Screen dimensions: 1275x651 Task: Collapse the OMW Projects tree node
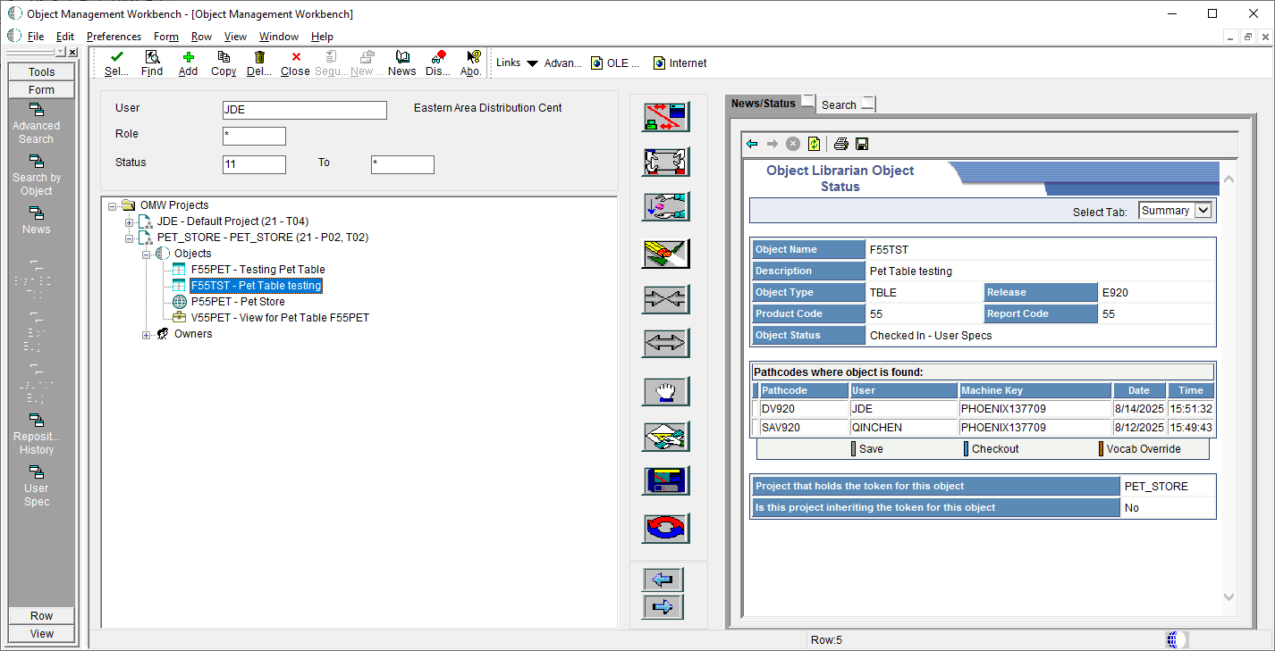tap(113, 205)
